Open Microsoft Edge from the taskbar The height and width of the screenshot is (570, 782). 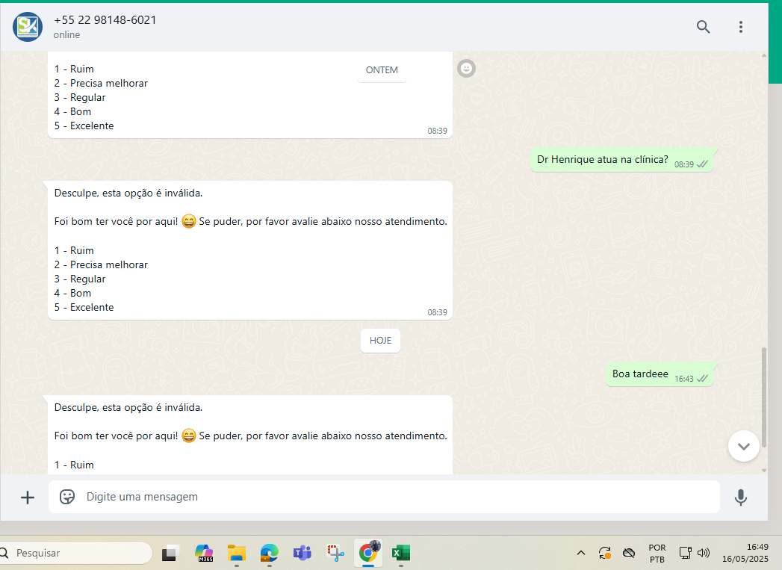tap(270, 553)
